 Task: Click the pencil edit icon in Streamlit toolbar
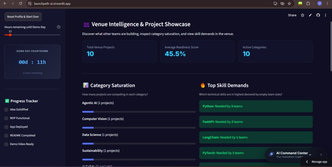pos(310,15)
